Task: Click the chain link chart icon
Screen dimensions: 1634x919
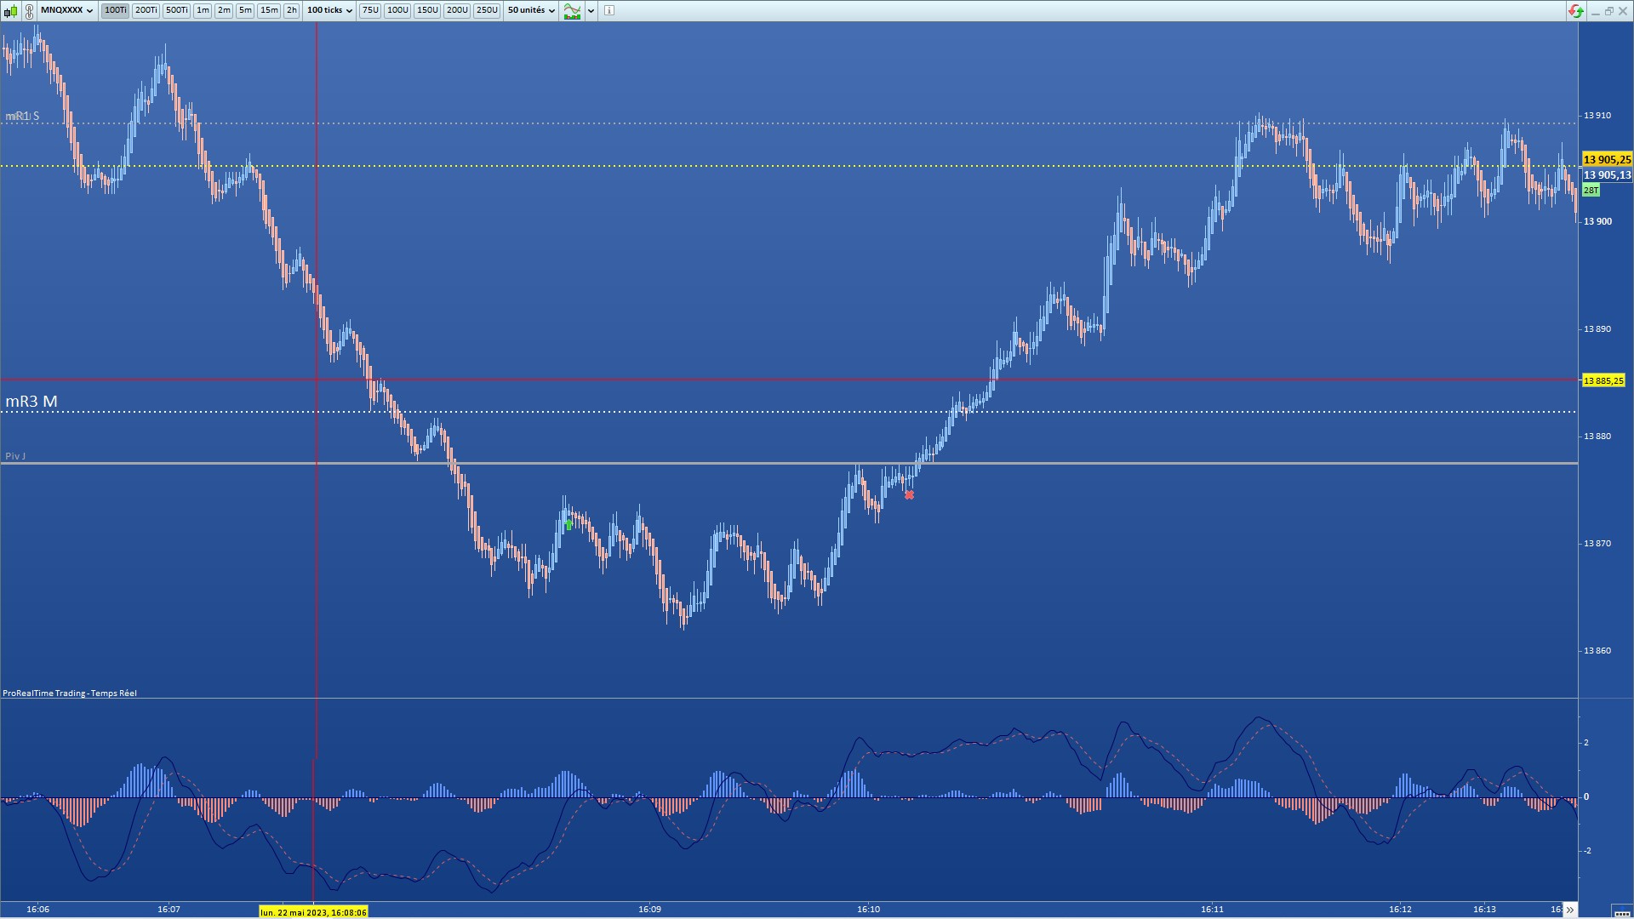Action: point(30,11)
